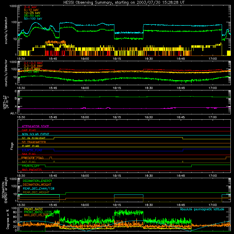Click the AAZ_FLAG label
234x234 pixels.
29,162
